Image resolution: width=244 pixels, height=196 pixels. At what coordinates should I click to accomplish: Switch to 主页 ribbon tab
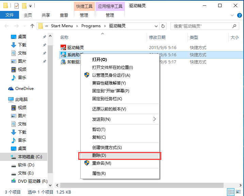[28, 15]
